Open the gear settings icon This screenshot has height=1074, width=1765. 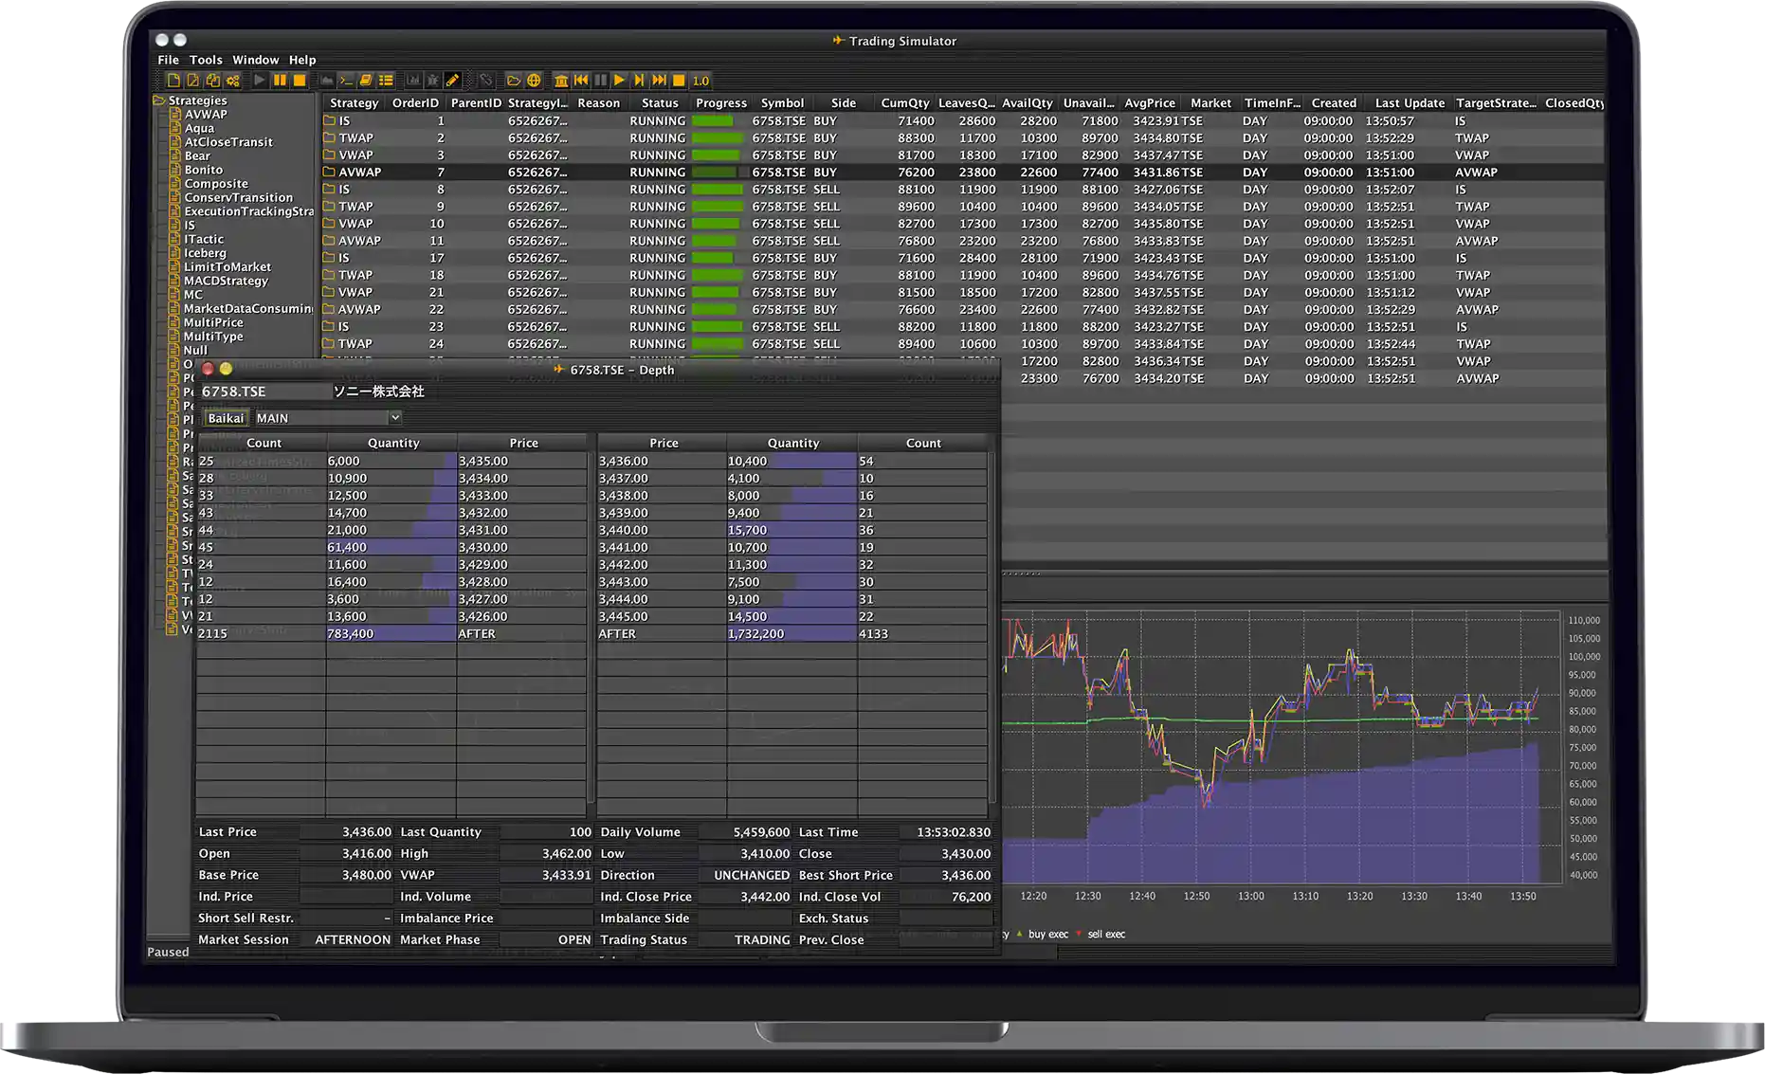pos(233,80)
